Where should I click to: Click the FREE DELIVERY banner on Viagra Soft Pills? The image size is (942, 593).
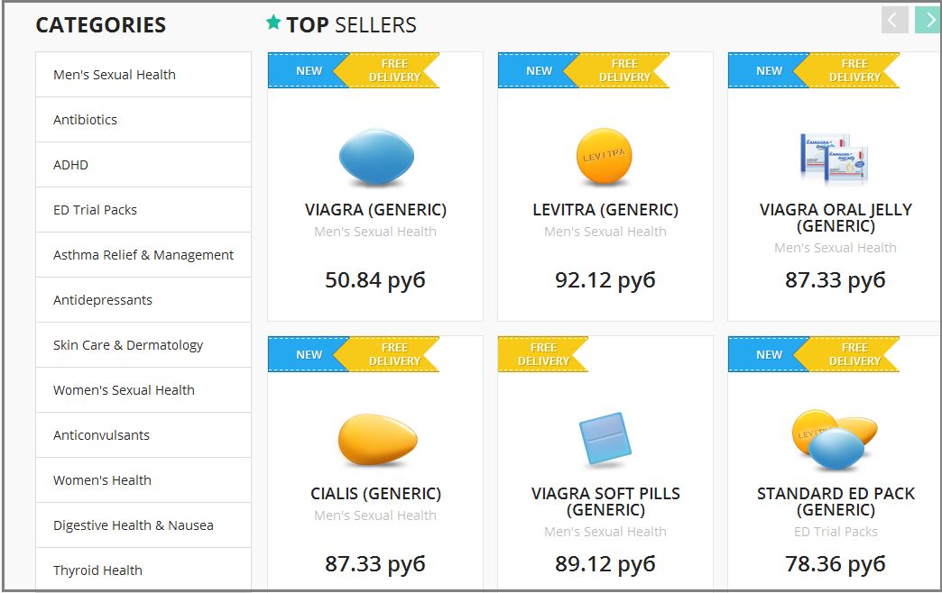pos(542,354)
